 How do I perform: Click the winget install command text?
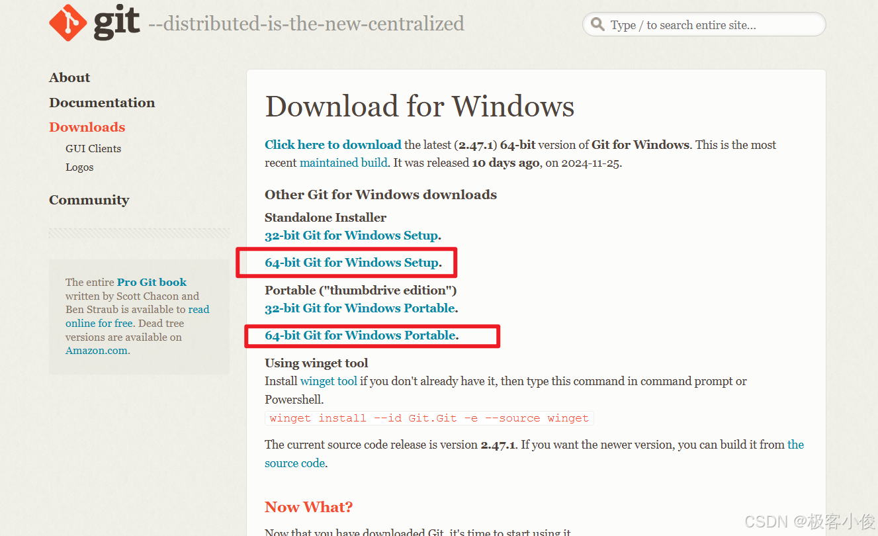[429, 418]
